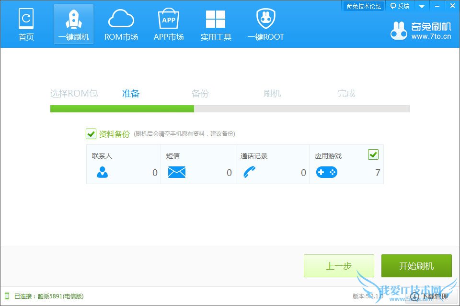Open the www.7to.cn website link
Screen dimensions: 460x306
tap(431, 37)
